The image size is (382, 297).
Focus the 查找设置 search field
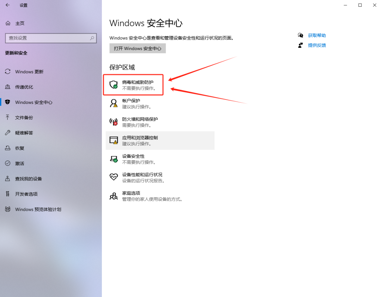[x=51, y=38]
